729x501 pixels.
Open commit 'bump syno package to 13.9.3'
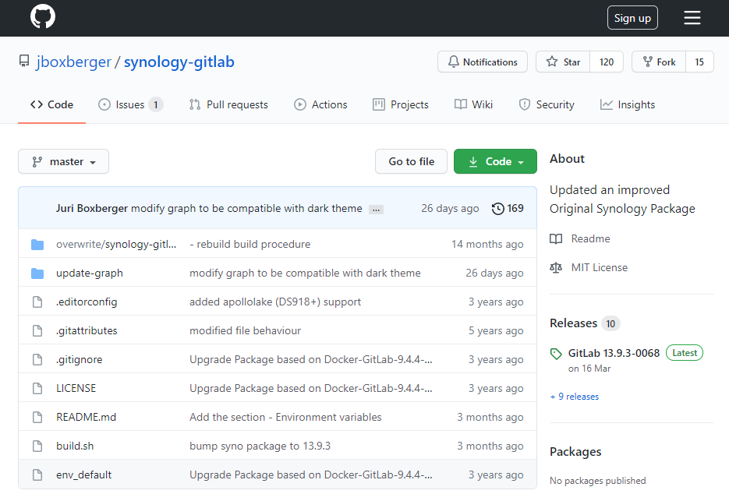(260, 446)
